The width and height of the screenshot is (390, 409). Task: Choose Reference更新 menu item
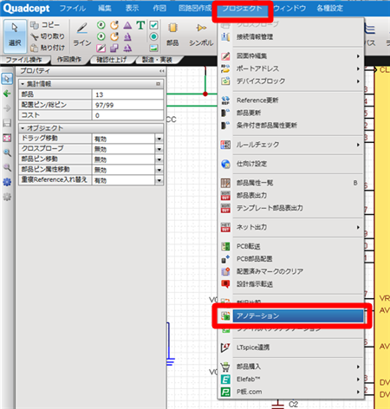(x=291, y=101)
